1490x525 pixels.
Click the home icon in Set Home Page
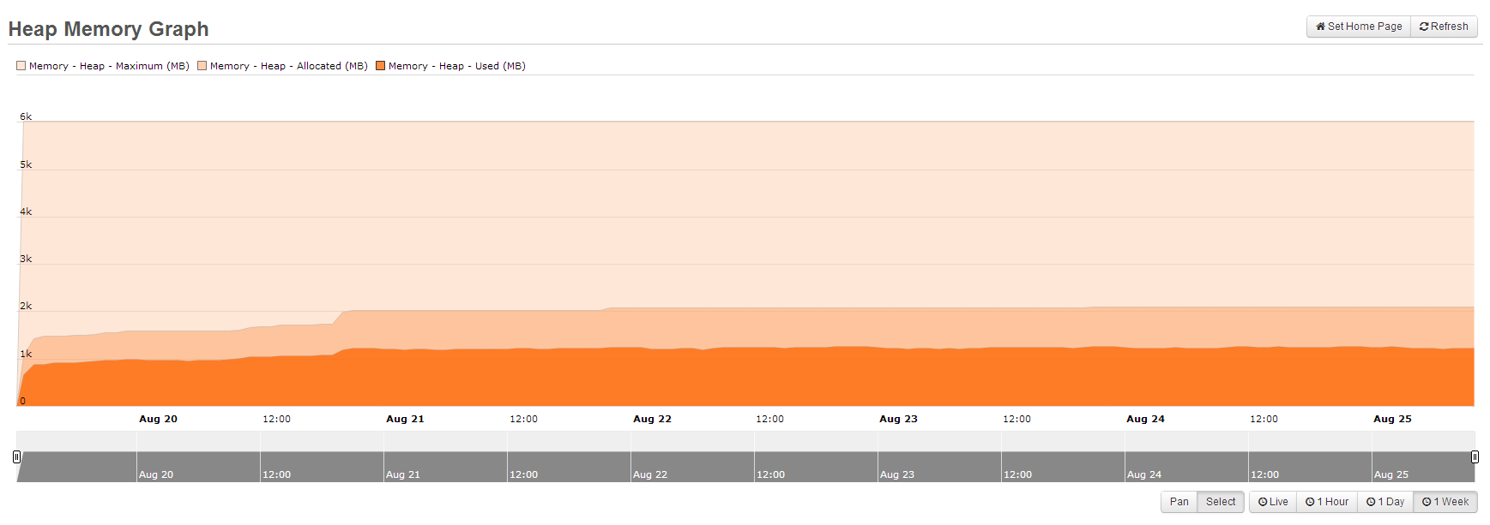point(1320,27)
